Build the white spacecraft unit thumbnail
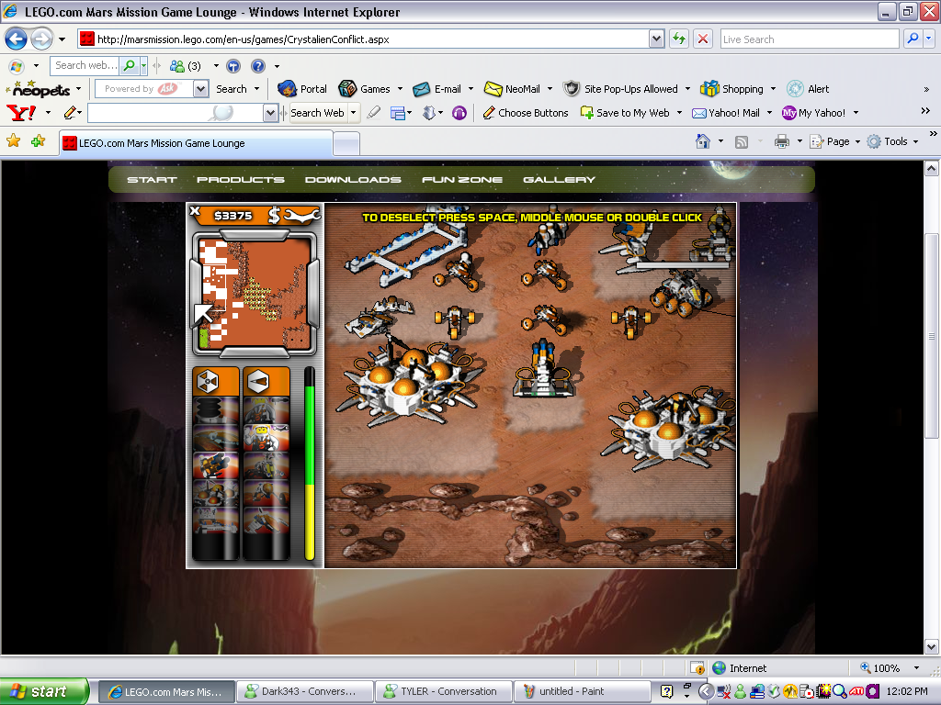This screenshot has width=941, height=705. 266,520
